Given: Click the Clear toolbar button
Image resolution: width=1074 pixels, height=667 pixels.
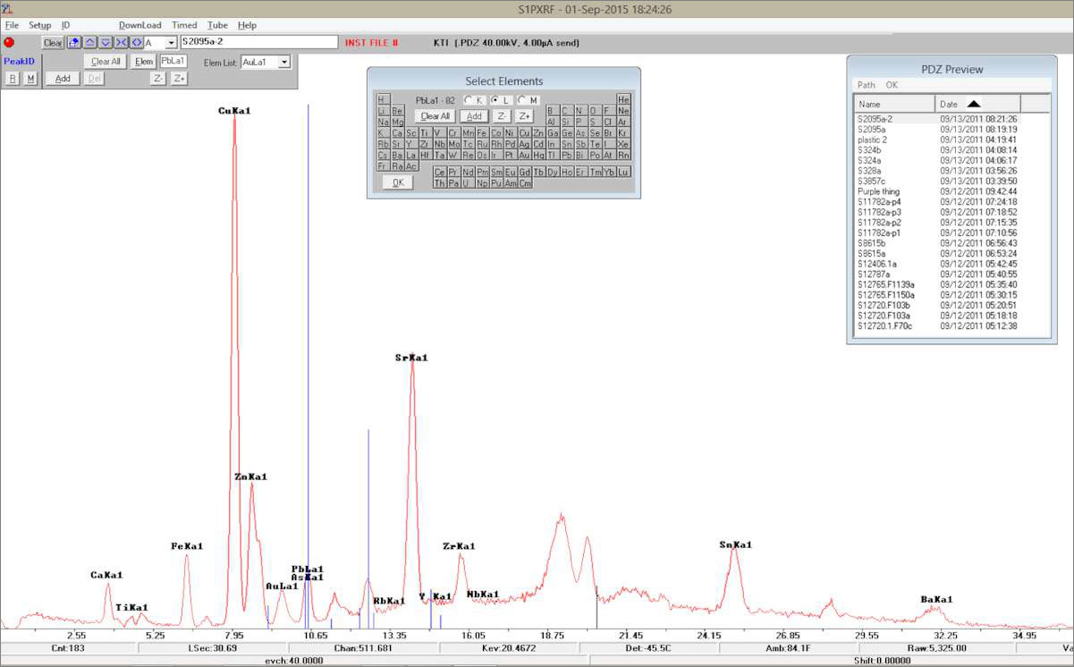Looking at the screenshot, I should point(53,43).
